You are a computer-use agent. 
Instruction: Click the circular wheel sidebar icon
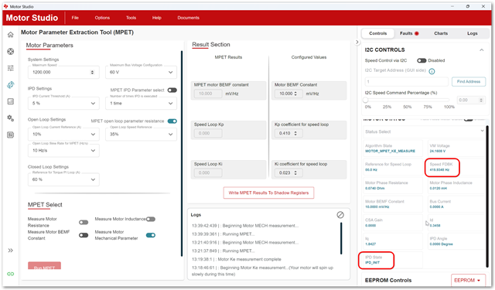(10, 51)
